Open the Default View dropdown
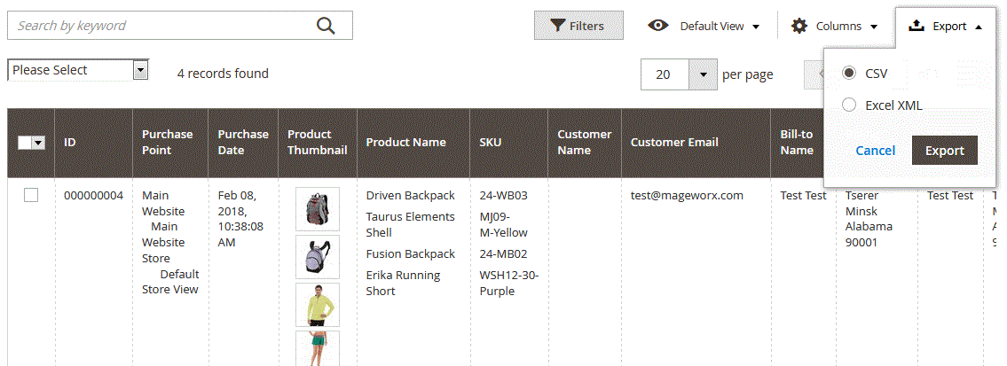The width and height of the screenshot is (1007, 366). click(704, 27)
